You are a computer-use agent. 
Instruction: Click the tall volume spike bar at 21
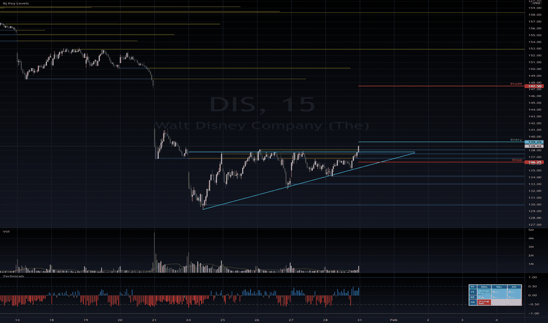[x=155, y=252]
